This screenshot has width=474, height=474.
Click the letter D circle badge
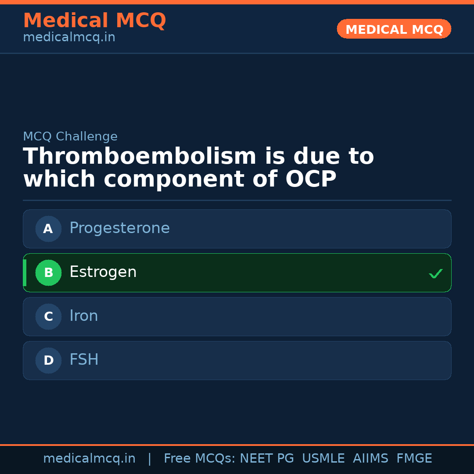pyautogui.click(x=48, y=360)
